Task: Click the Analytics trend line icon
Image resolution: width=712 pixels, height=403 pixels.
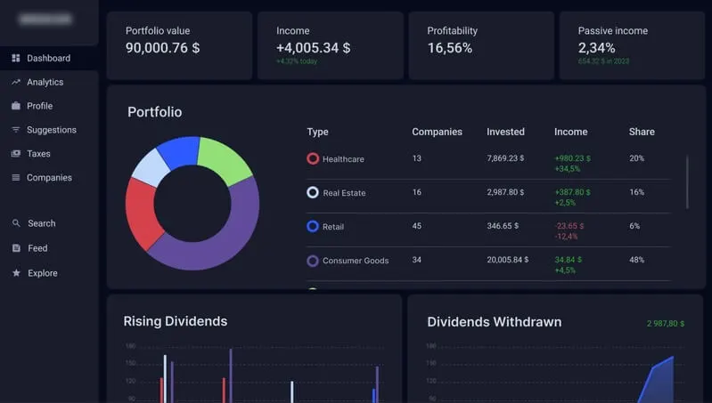Action: click(16, 82)
